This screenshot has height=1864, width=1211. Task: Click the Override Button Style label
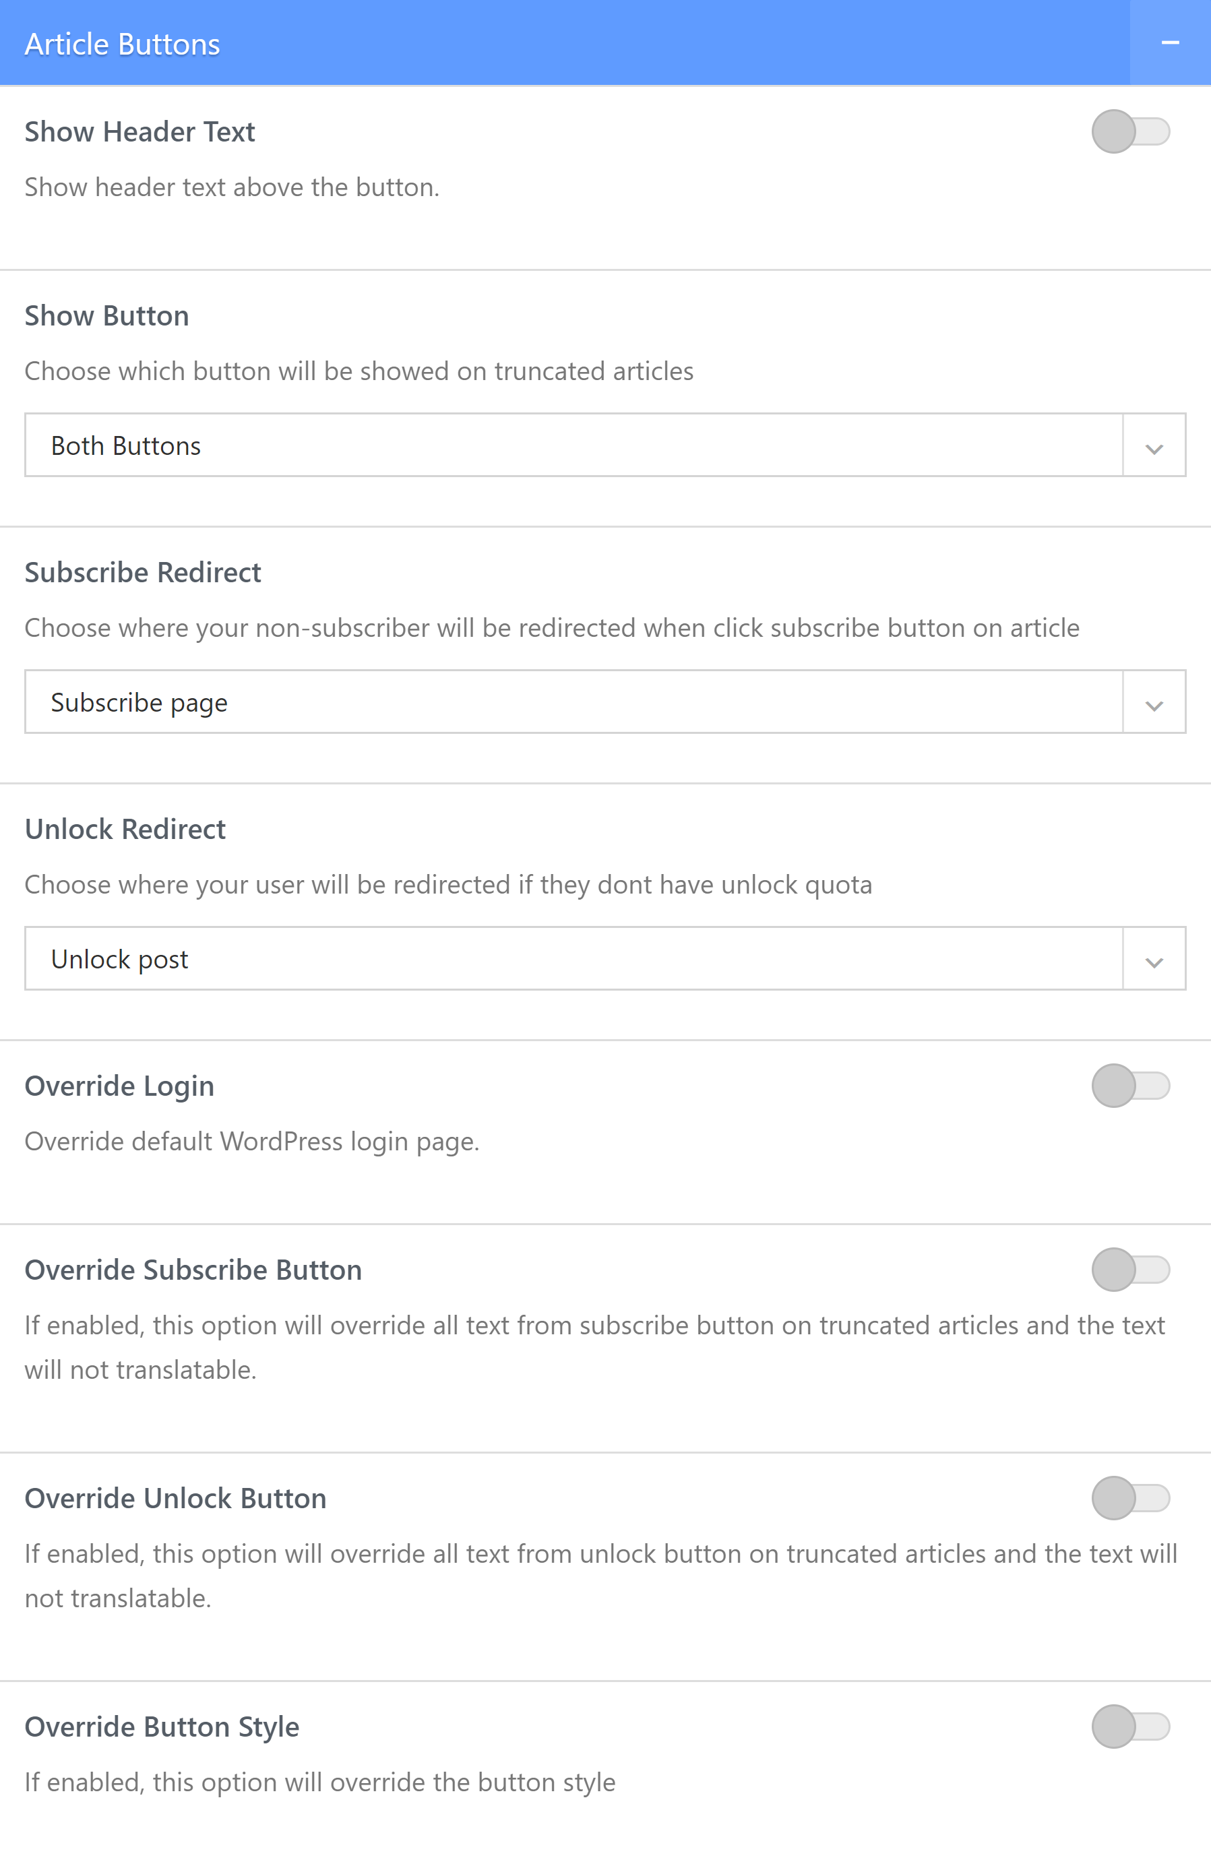[x=161, y=1727]
